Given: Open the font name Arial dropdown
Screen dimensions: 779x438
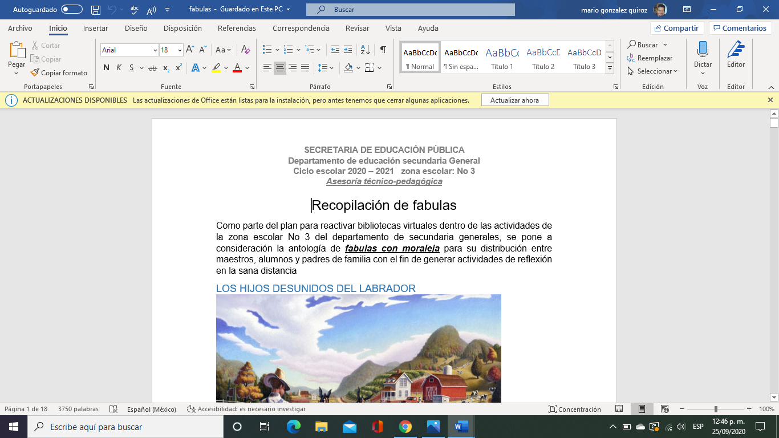Looking at the screenshot, I should (x=155, y=50).
